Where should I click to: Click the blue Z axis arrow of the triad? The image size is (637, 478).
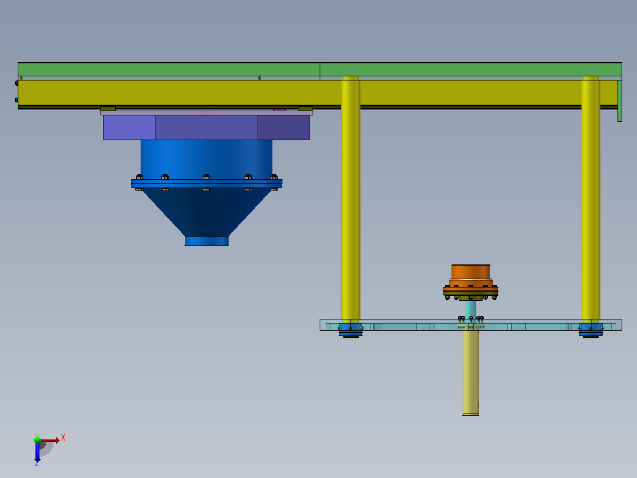click(x=37, y=452)
